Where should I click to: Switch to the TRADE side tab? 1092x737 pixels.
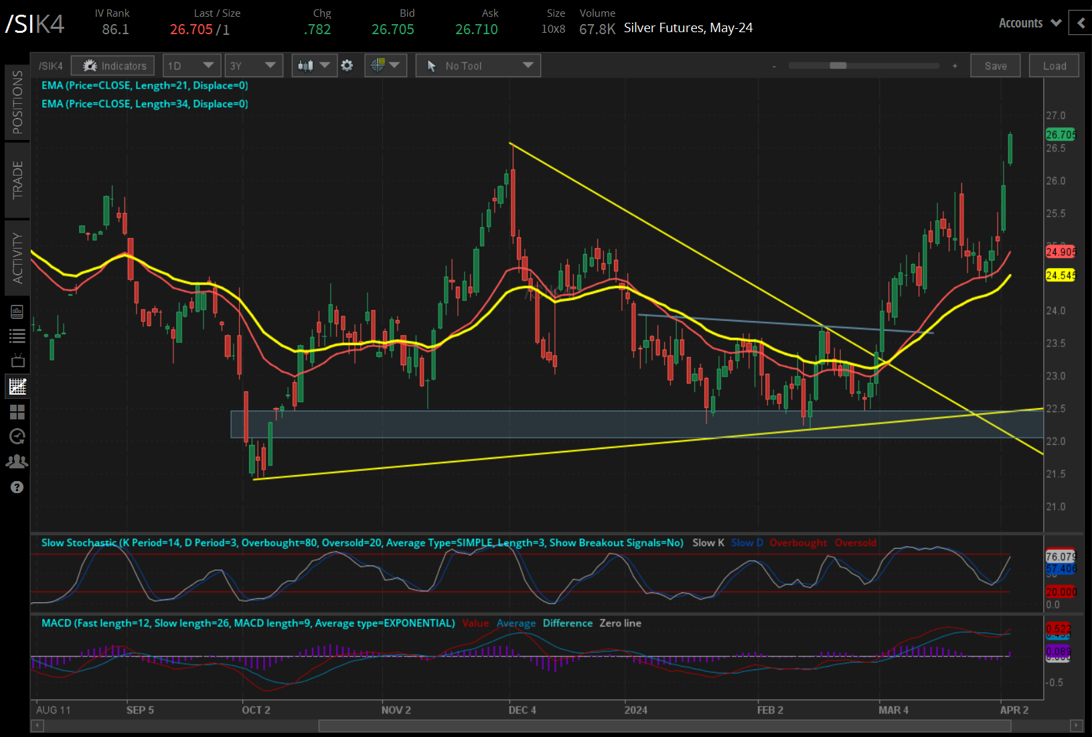(x=17, y=180)
